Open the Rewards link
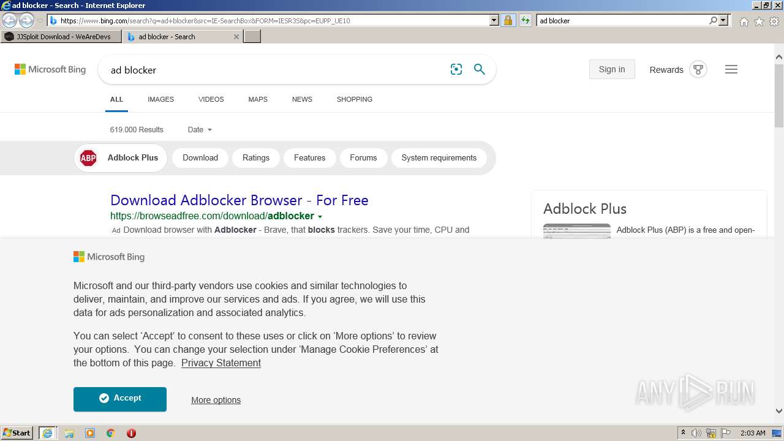The width and height of the screenshot is (784, 441). tap(666, 70)
